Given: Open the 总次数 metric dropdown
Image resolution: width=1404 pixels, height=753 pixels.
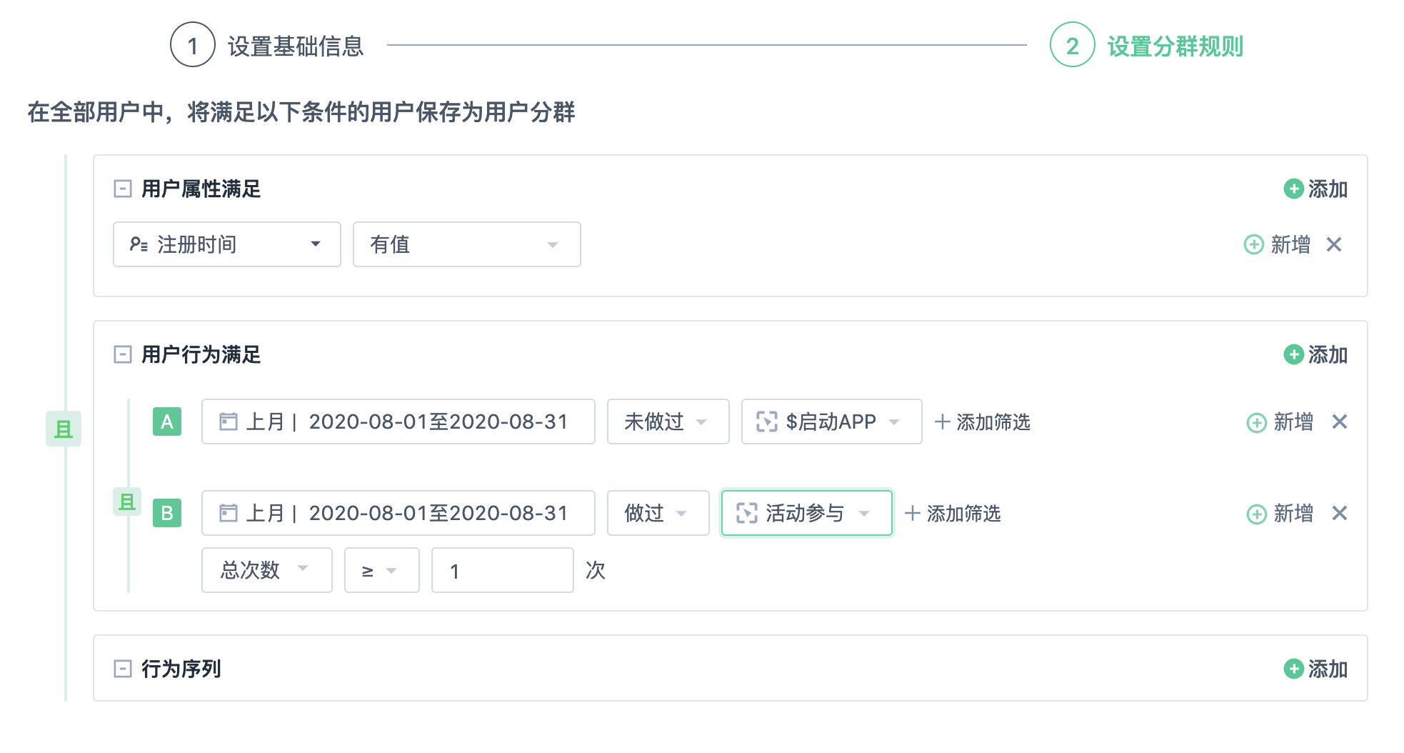Looking at the screenshot, I should [x=267, y=570].
